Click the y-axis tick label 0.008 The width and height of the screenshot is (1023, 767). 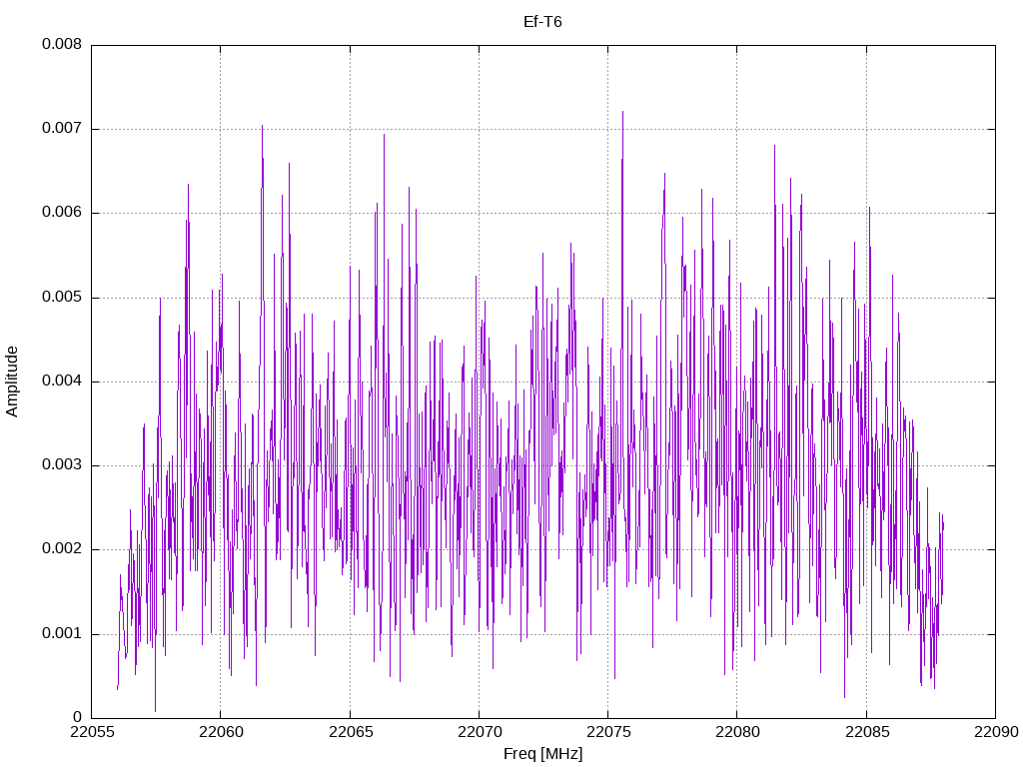click(x=62, y=44)
